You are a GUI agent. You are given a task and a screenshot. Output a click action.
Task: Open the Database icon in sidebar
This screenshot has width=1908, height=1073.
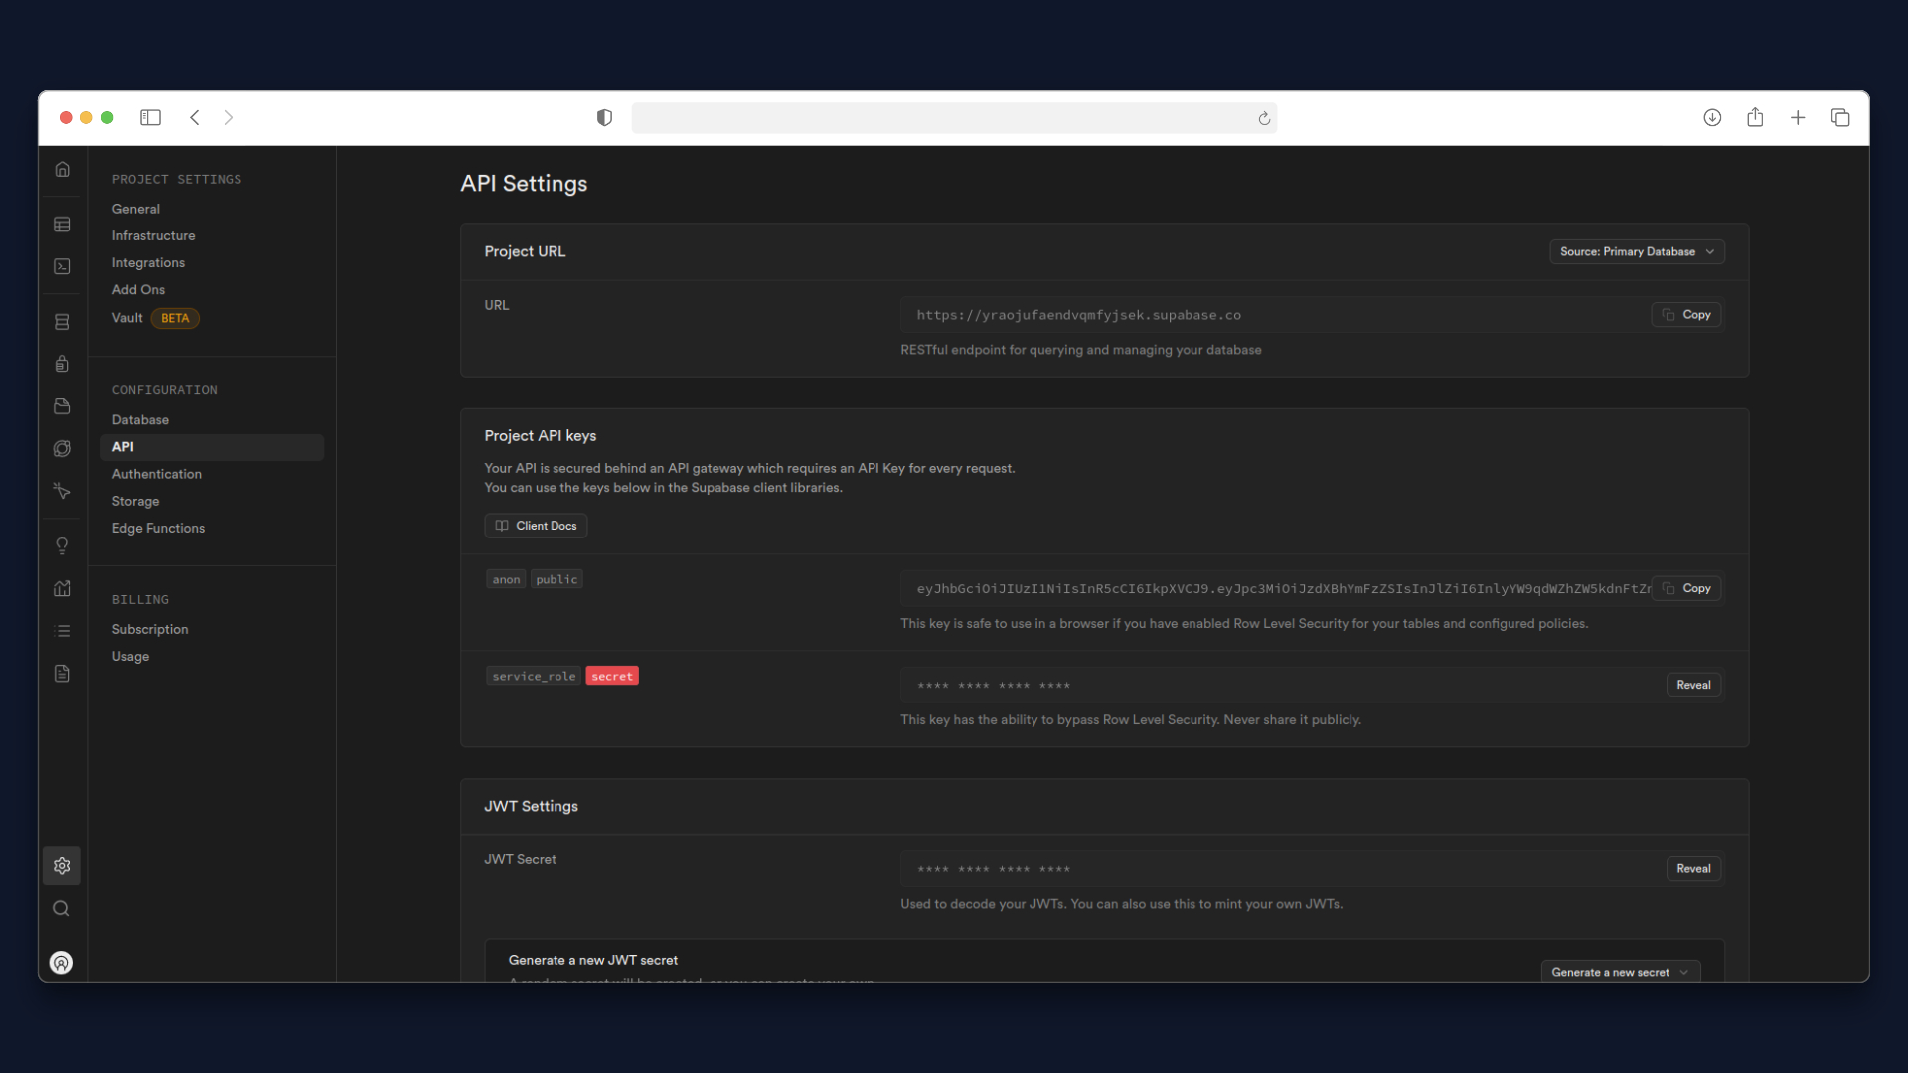[62, 322]
